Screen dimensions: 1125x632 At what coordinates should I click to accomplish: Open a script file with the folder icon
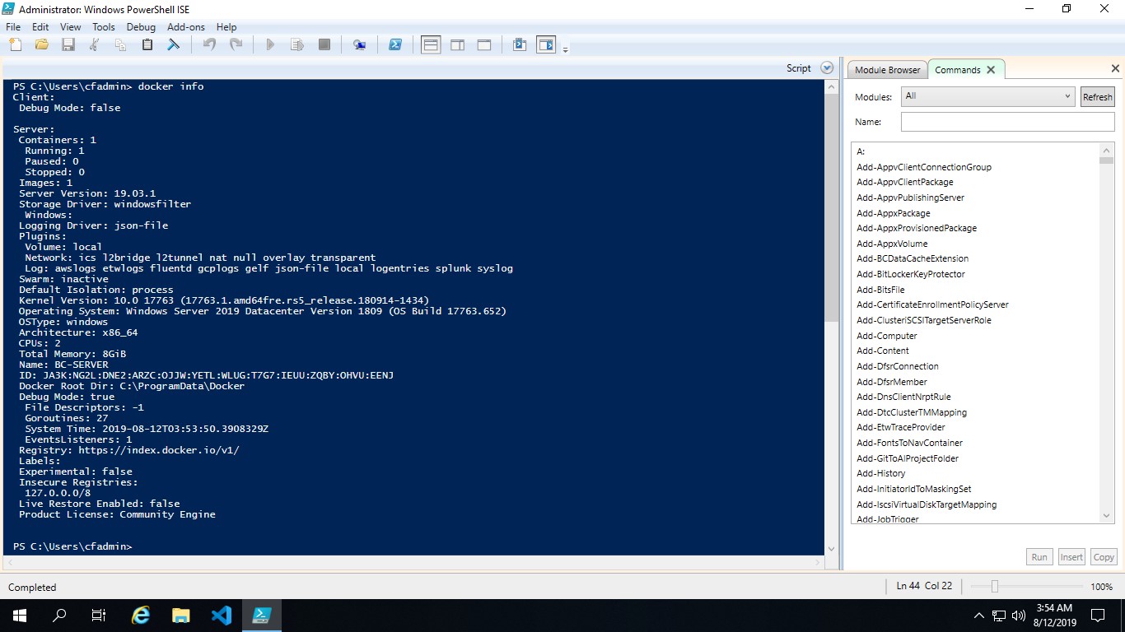pos(41,45)
